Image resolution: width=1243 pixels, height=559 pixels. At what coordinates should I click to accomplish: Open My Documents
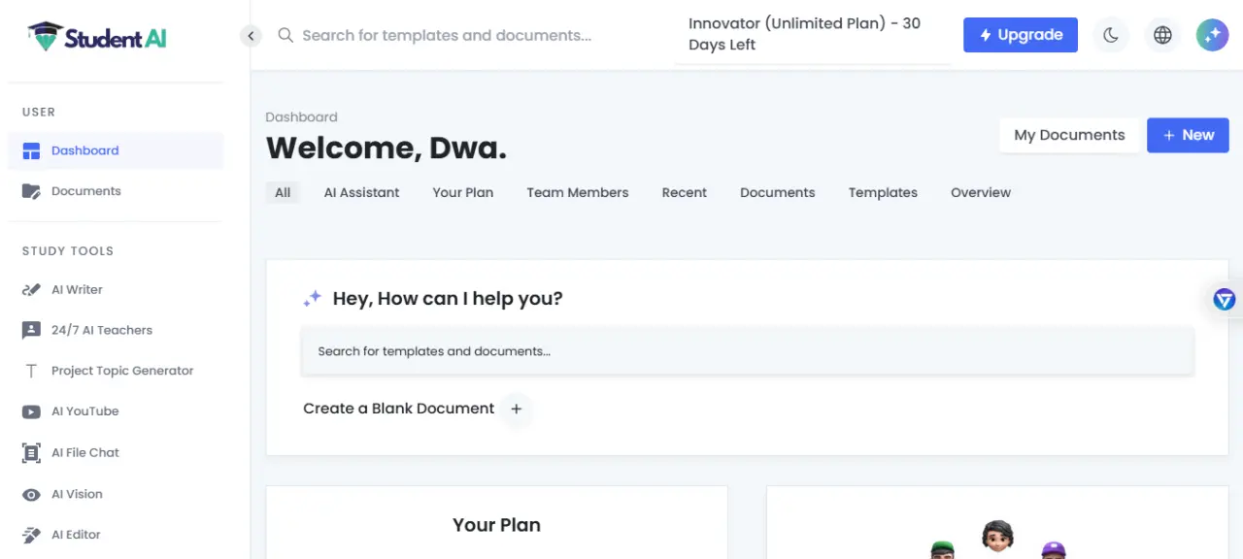(x=1069, y=135)
